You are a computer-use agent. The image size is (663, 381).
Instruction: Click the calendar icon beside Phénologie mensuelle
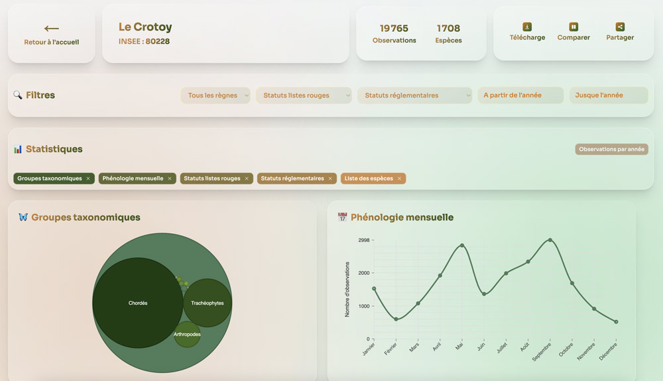[343, 217]
